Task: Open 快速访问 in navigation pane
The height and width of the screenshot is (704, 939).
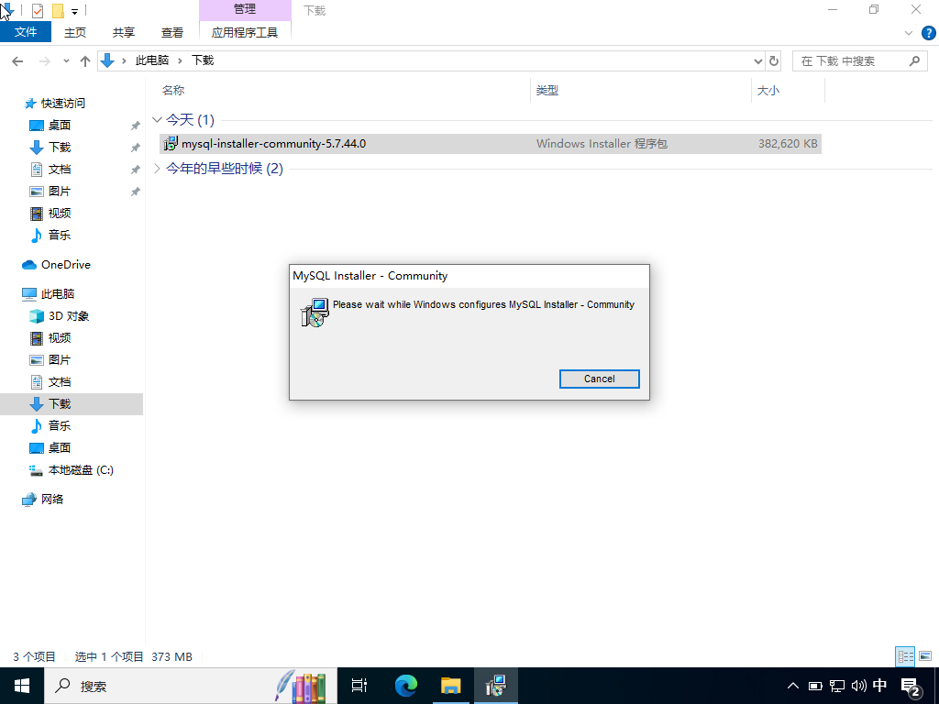Action: pos(63,104)
